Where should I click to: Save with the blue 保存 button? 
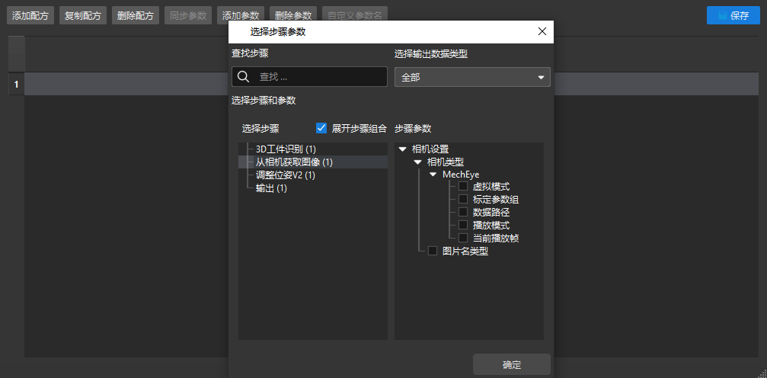tap(733, 16)
